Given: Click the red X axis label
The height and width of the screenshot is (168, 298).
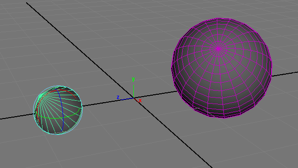Looking at the screenshot, I should click(x=140, y=100).
